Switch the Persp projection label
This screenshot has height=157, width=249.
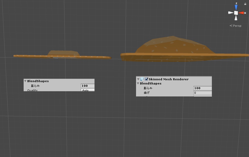(x=235, y=26)
